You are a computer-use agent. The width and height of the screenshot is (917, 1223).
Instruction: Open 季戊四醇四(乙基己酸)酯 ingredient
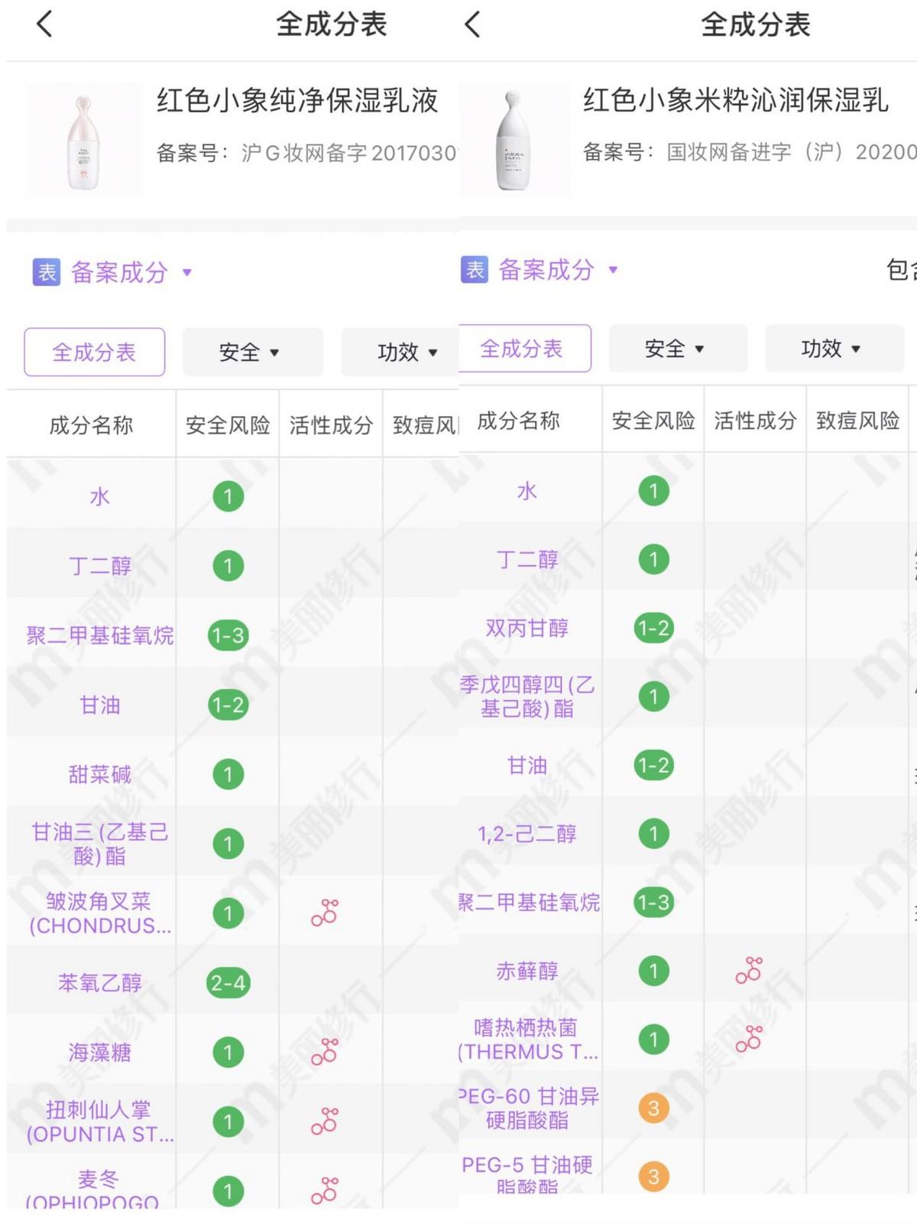[527, 697]
